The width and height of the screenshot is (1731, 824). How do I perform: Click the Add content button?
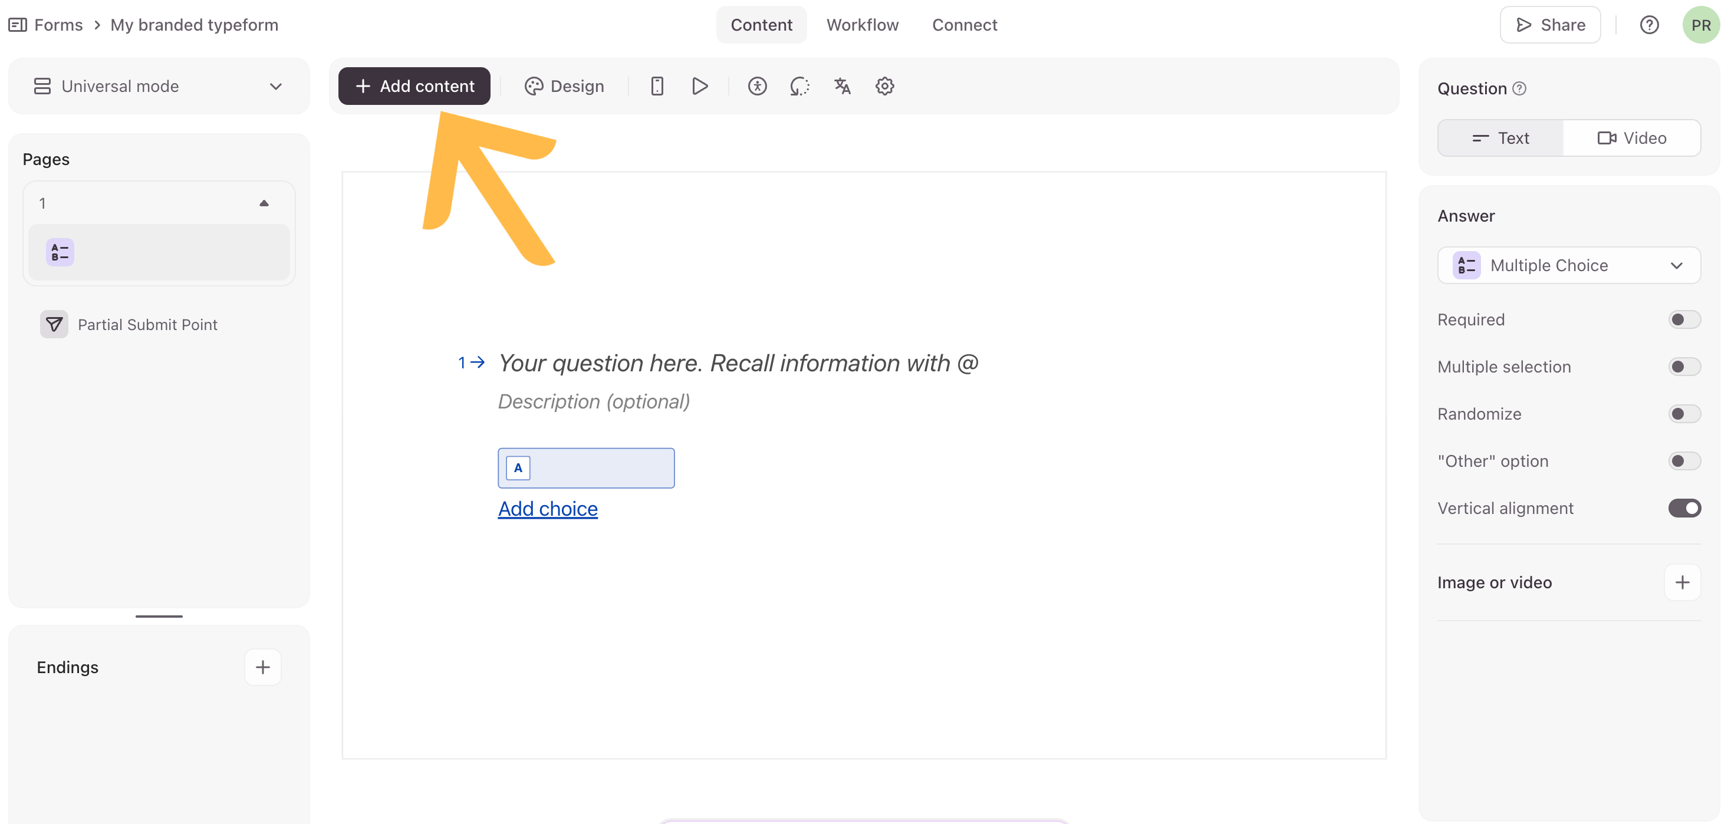click(x=414, y=86)
